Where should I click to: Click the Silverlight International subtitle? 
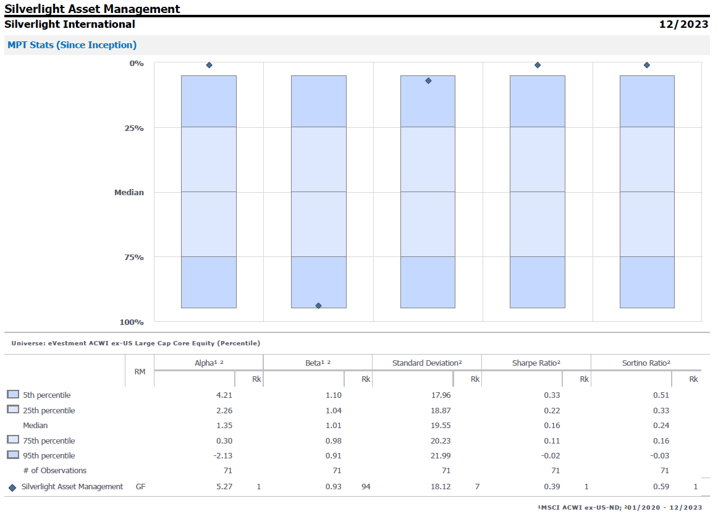tap(69, 25)
